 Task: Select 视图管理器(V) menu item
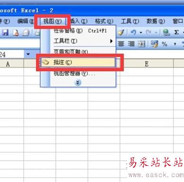pos(78,74)
